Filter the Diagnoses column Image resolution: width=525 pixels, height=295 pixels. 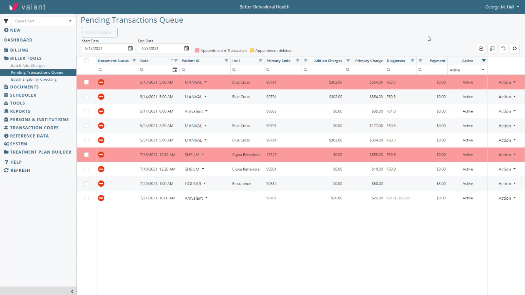(412, 61)
